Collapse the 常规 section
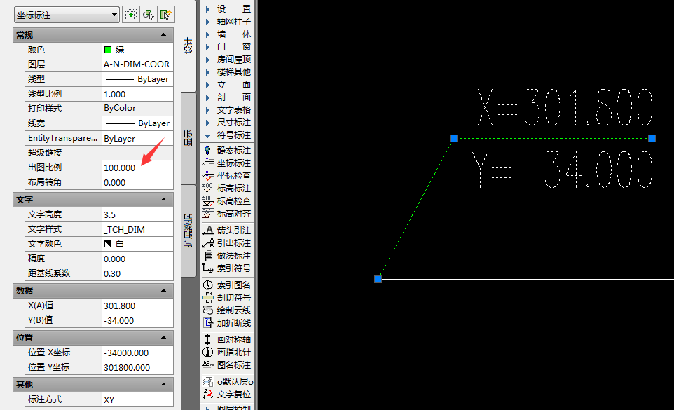Image resolution: width=674 pixels, height=410 pixels. click(x=163, y=35)
